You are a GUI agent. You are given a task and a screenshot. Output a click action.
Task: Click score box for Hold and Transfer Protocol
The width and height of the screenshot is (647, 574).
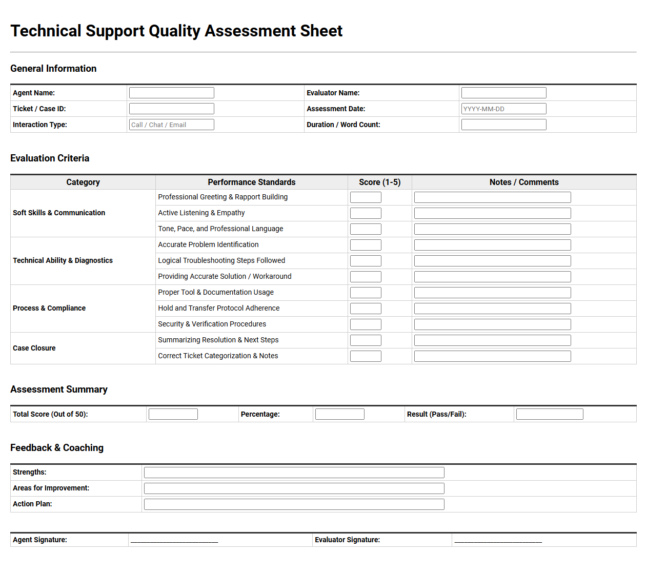366,309
